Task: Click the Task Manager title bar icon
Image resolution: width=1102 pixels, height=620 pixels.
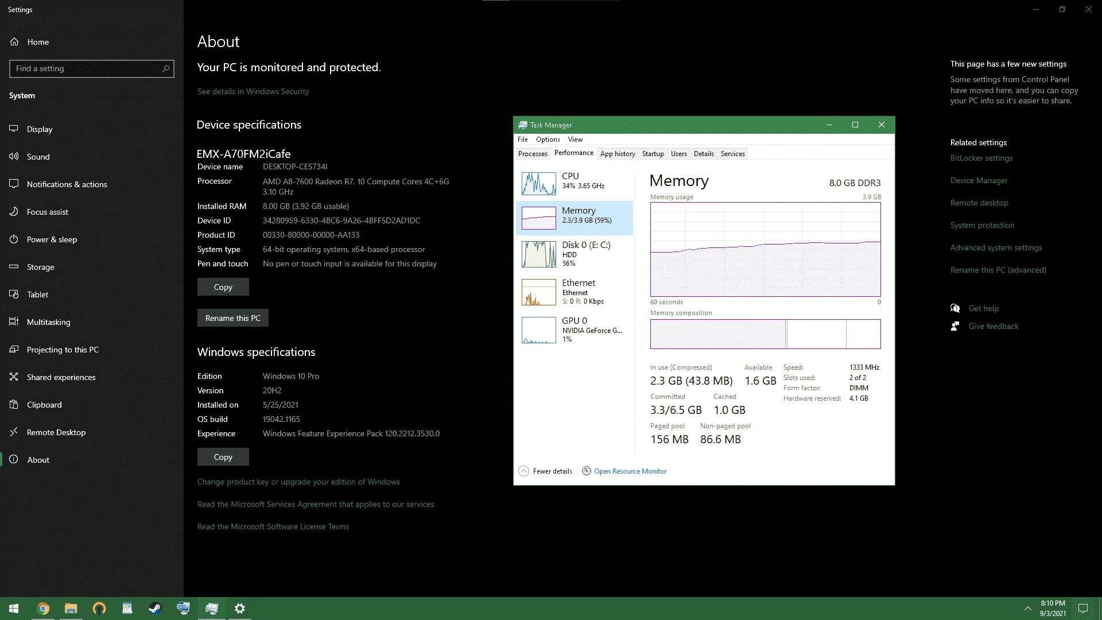Action: [x=523, y=125]
